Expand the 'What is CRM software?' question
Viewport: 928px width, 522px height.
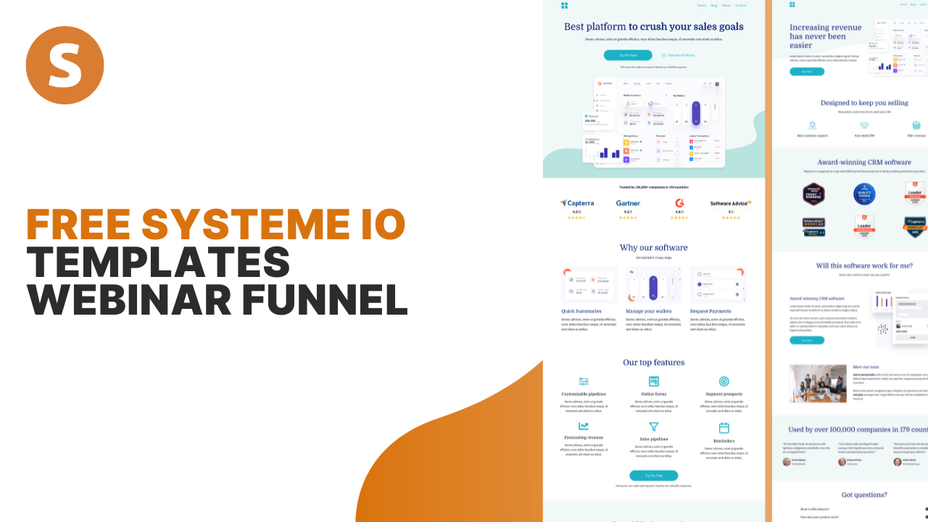point(815,509)
